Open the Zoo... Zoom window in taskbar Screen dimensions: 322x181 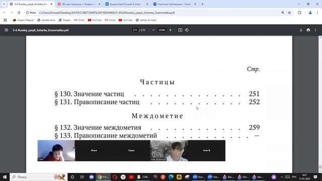click(198, 177)
